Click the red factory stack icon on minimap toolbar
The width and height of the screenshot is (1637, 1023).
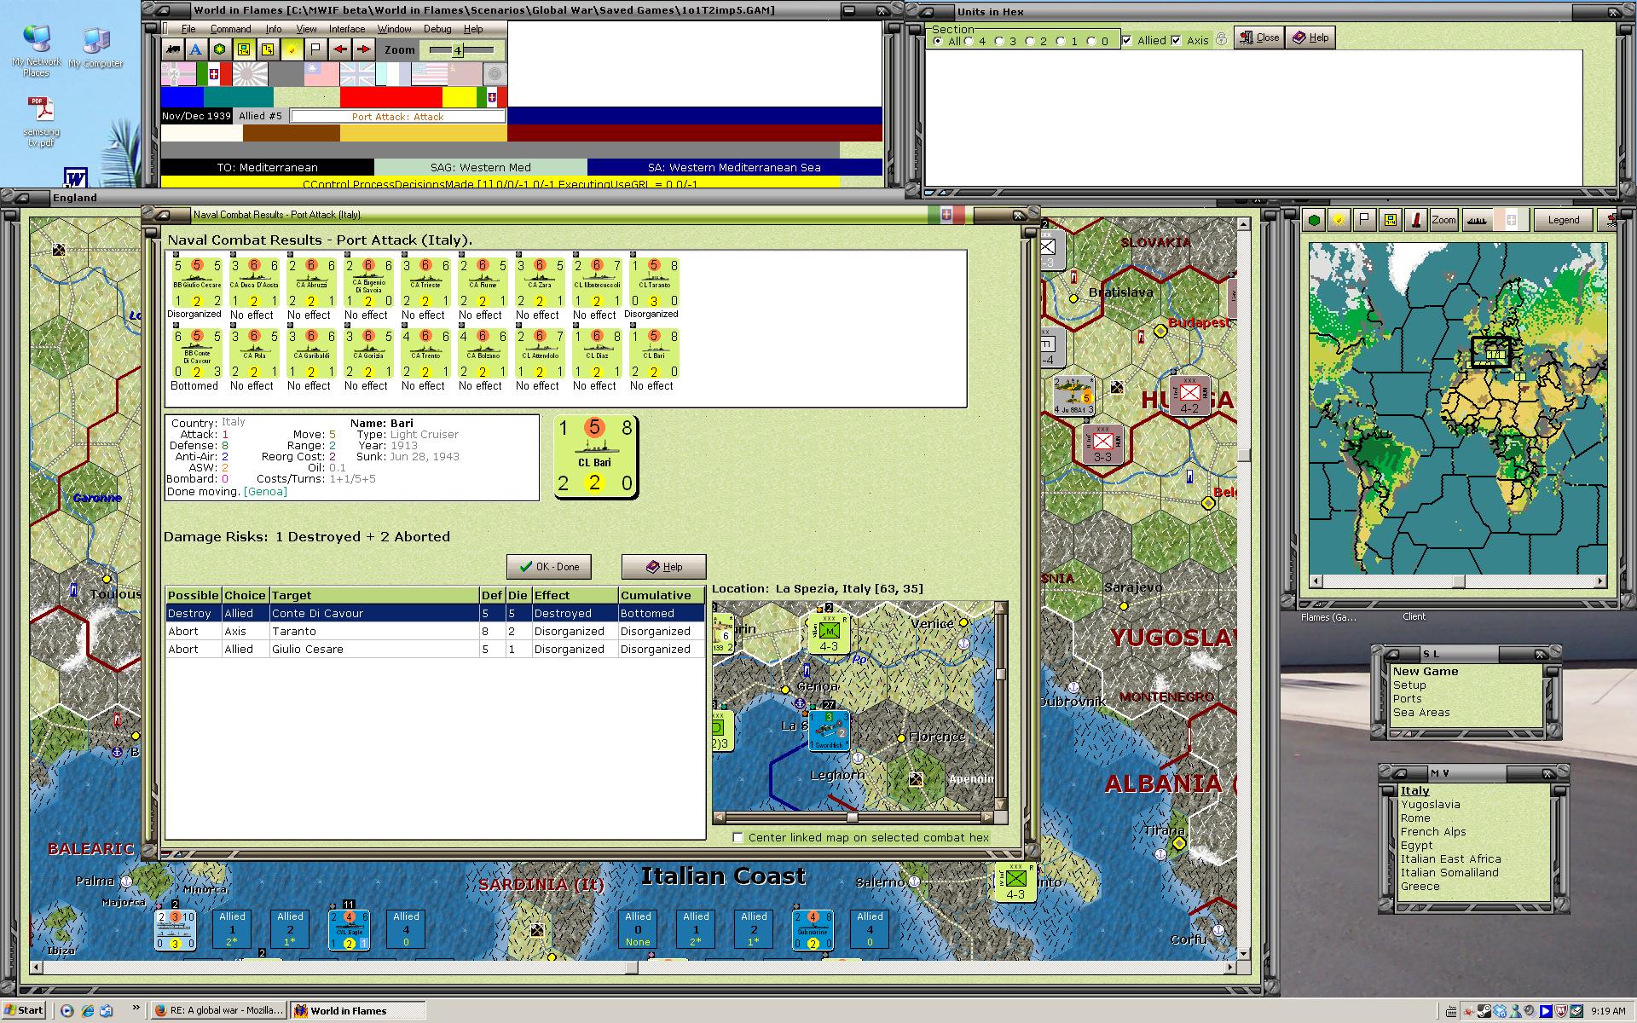coord(1416,220)
